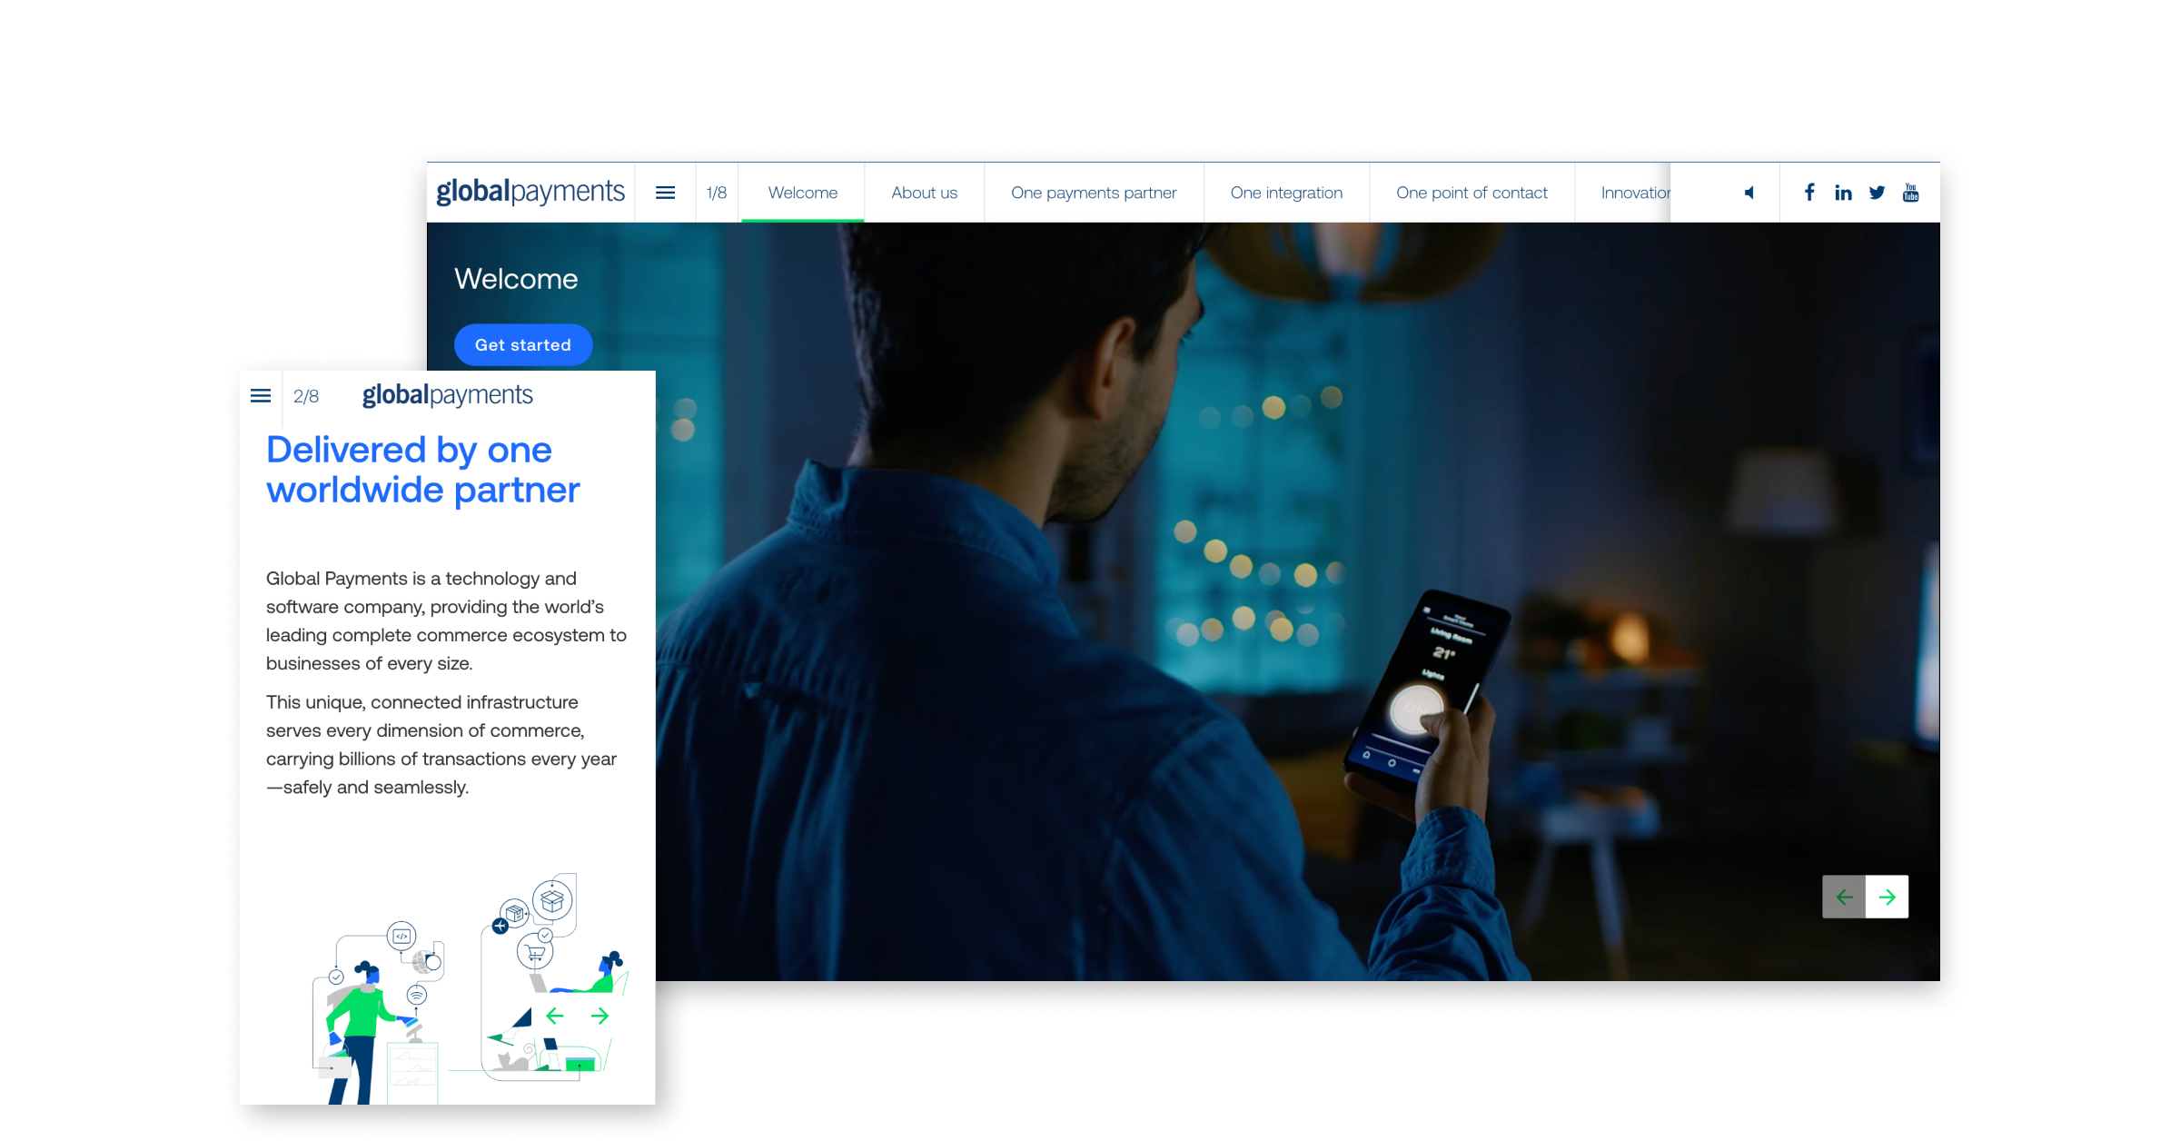Open the Twitter social link
The height and width of the screenshot is (1141, 2180).
[x=1877, y=193]
